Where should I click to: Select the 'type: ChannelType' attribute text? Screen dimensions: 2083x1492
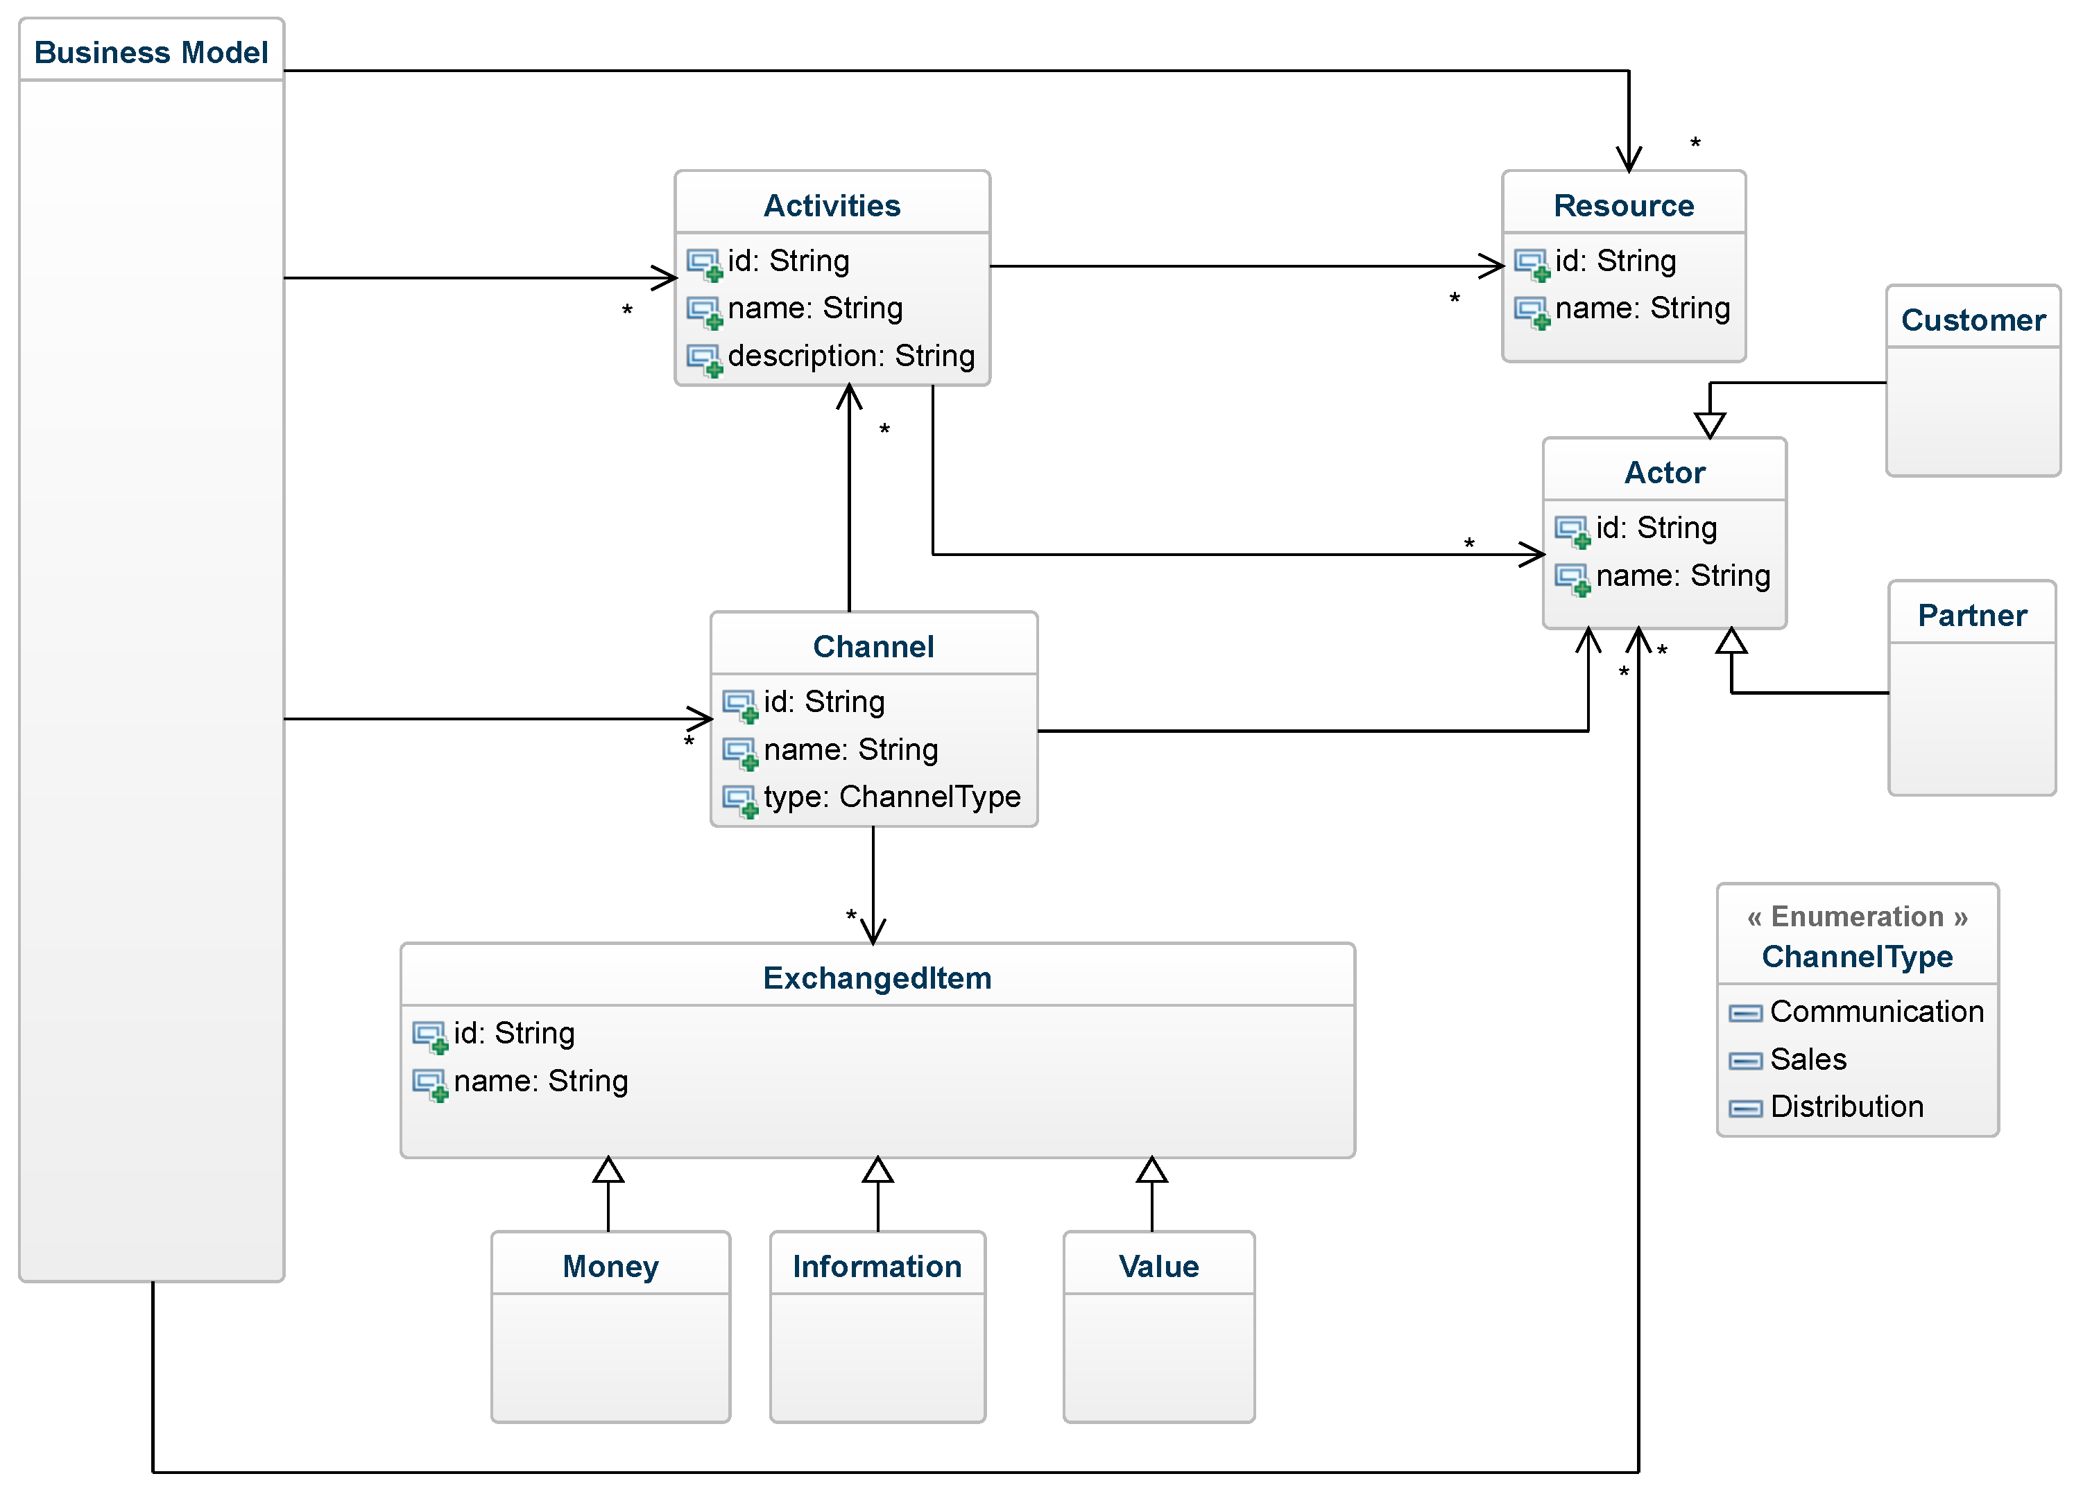coord(892,797)
